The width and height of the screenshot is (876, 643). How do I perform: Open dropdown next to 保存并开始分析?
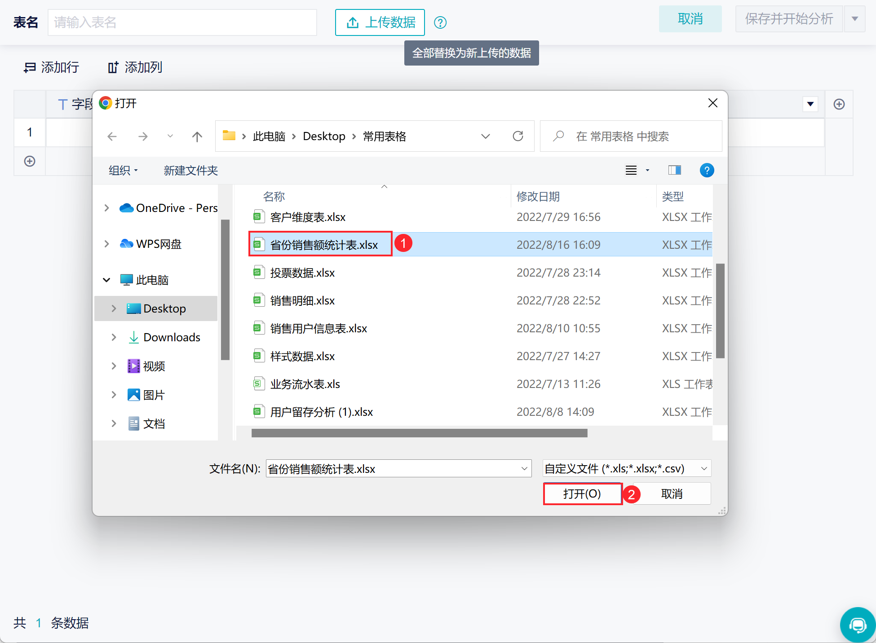(x=855, y=19)
